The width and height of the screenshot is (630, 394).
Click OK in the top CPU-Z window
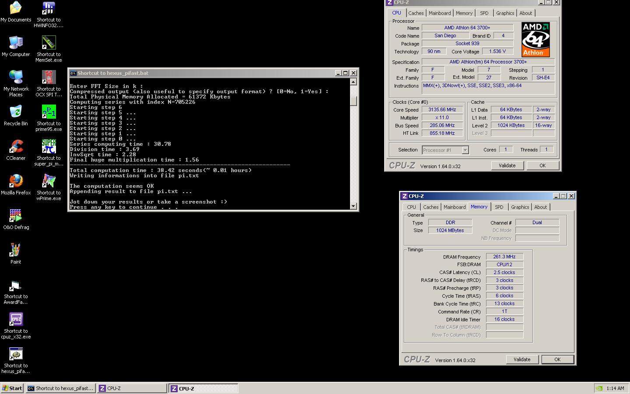(542, 165)
